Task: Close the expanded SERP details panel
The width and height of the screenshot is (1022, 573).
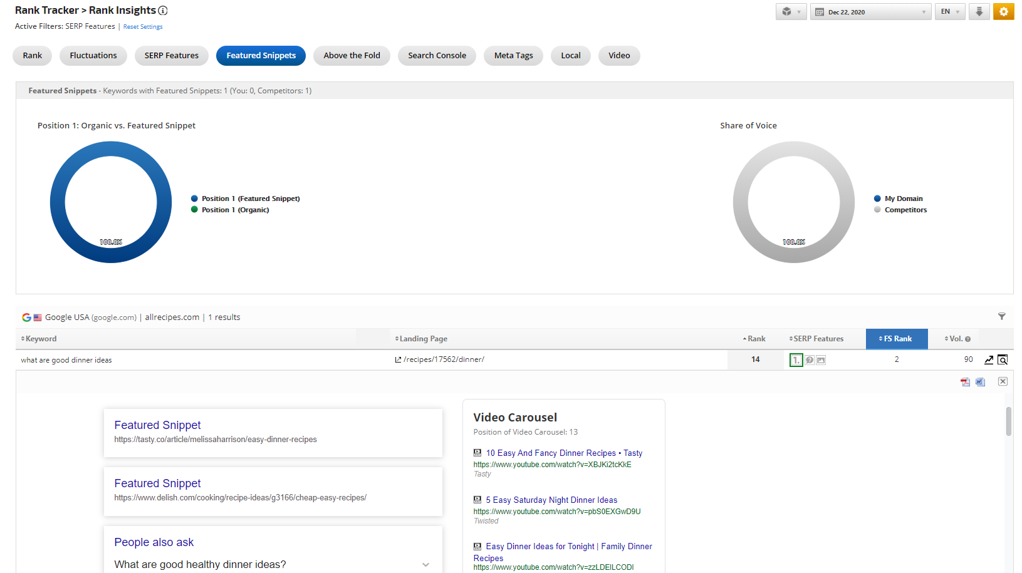Action: (1003, 381)
